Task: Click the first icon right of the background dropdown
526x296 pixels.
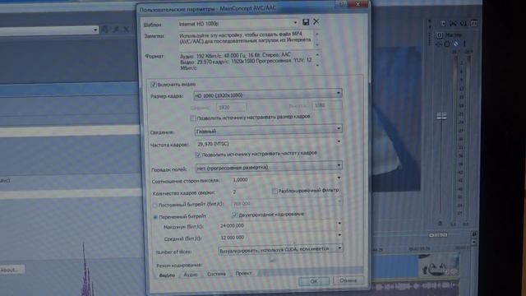Action: tap(105, 30)
